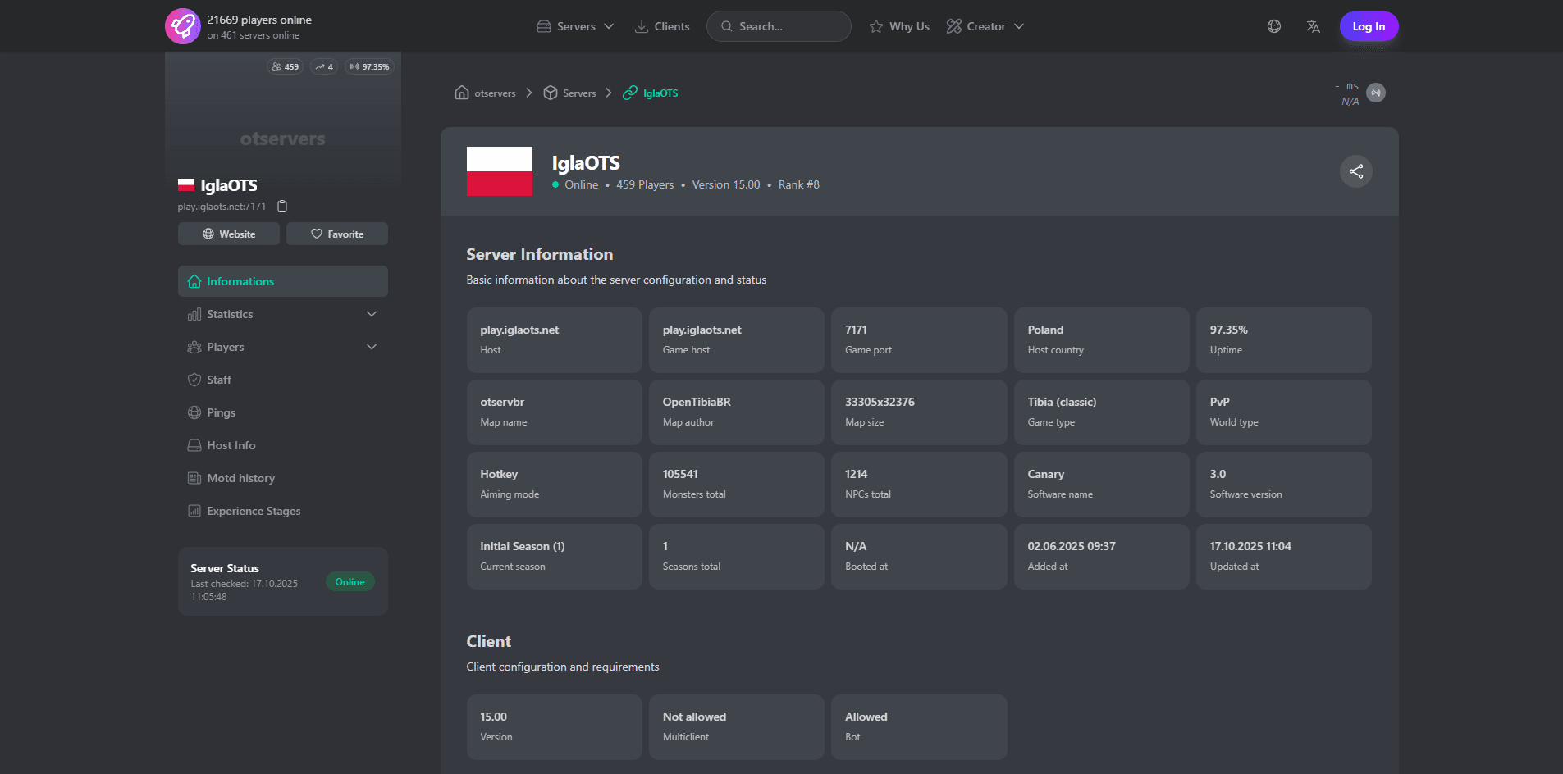Click the Servers stack icon in navbar

coord(544,26)
